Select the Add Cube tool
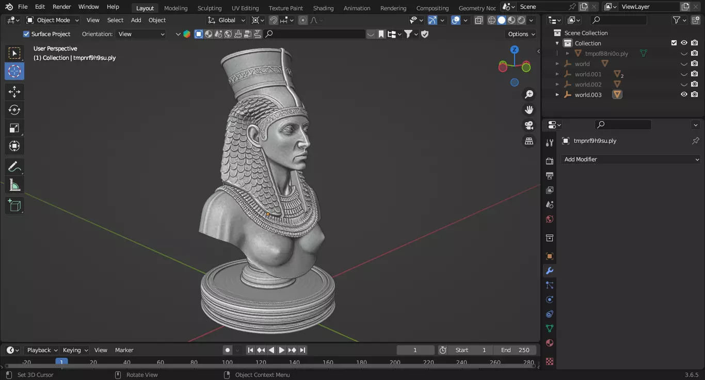Image resolution: width=705 pixels, height=380 pixels. (14, 205)
